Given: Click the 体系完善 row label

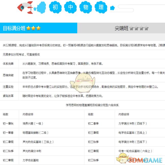Looking at the screenshot, I should tap(8, 64).
